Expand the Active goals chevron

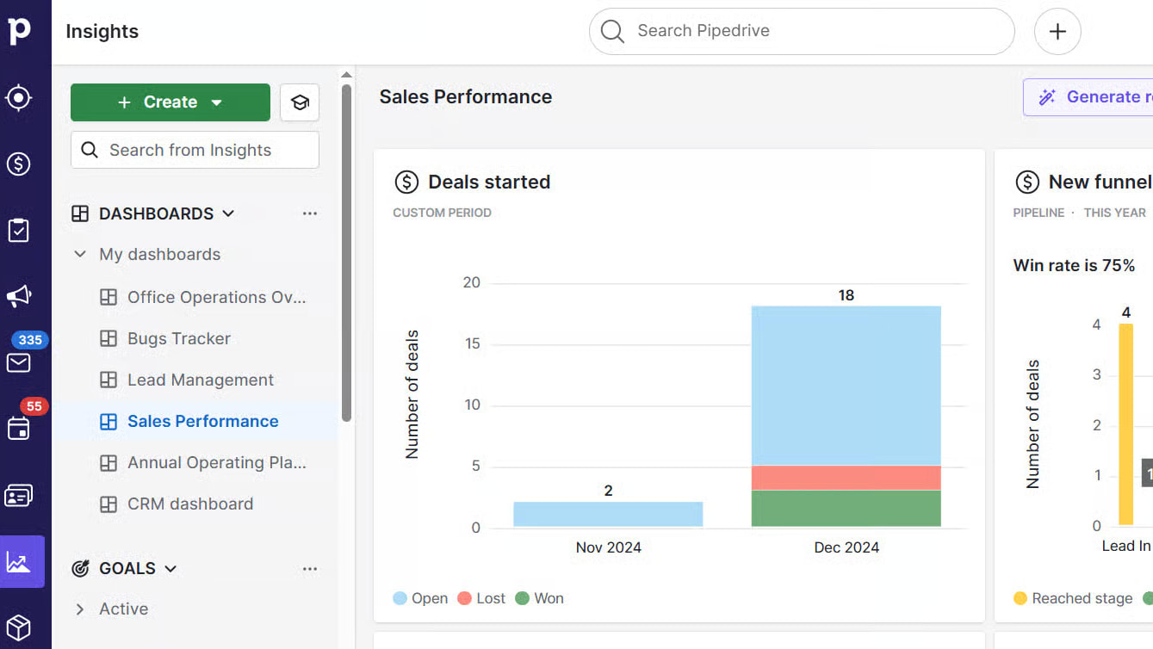pyautogui.click(x=80, y=609)
